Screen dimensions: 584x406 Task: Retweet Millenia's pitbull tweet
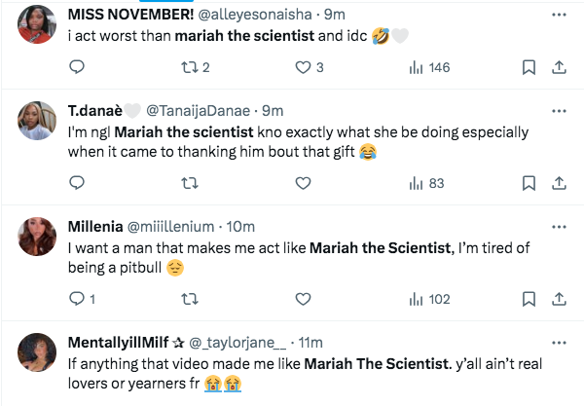click(x=190, y=299)
